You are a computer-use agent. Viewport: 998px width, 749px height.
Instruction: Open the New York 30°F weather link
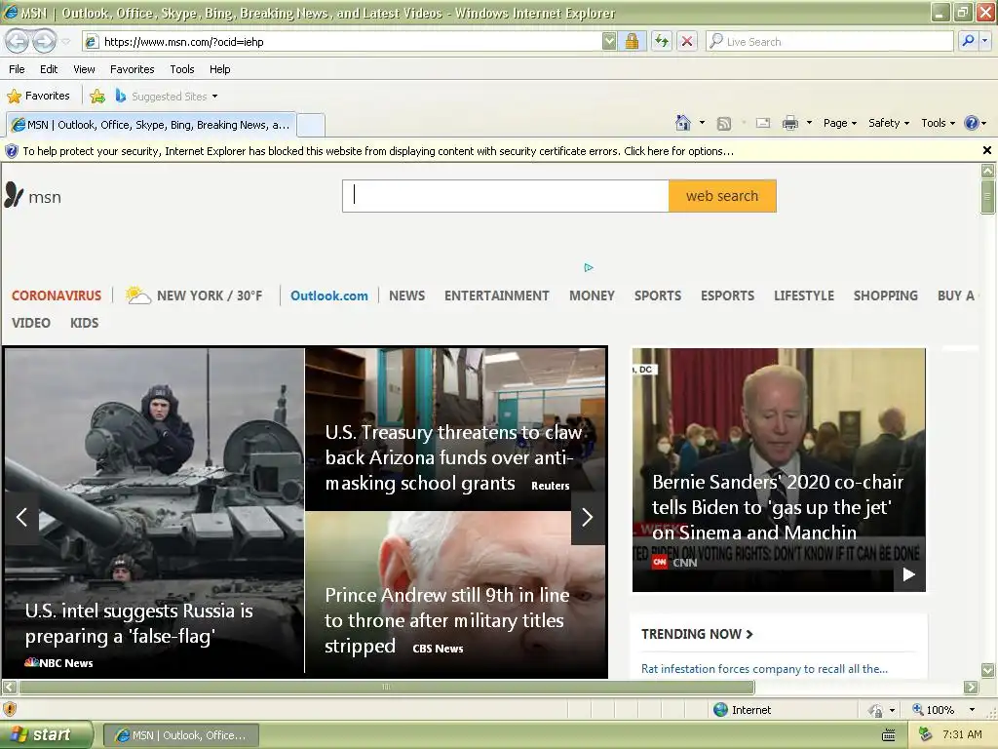point(194,296)
